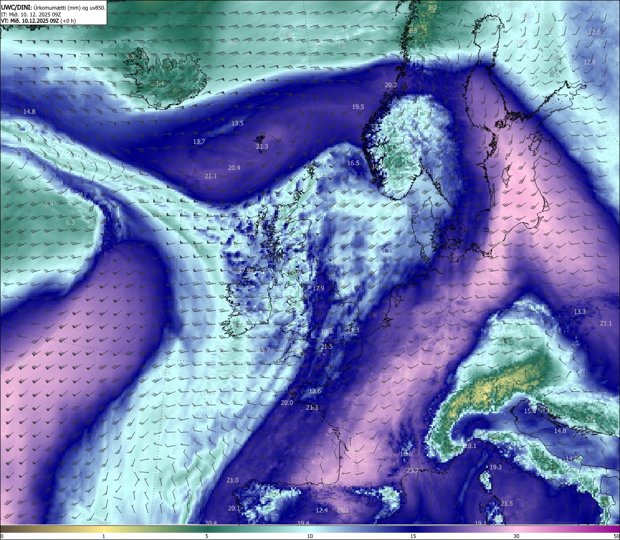Click the 15 tick label on the colour scale
This screenshot has width=620, height=540.
tap(413, 536)
